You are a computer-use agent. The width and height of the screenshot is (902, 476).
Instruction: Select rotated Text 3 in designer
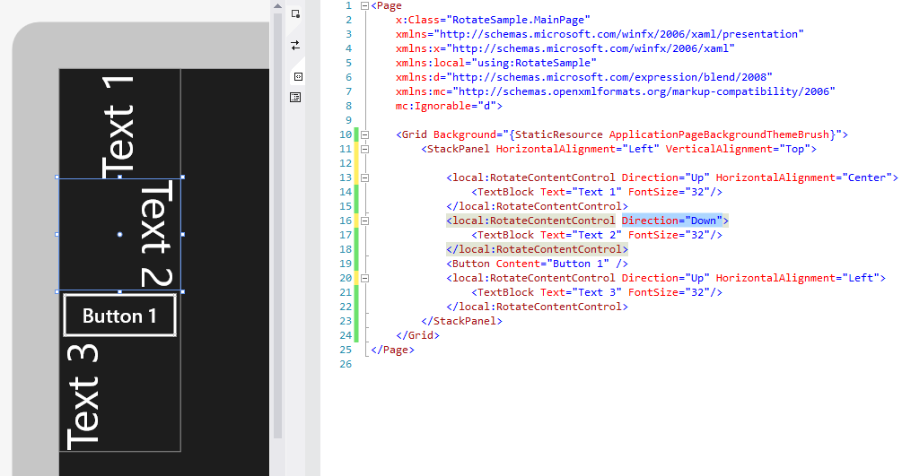(x=82, y=397)
